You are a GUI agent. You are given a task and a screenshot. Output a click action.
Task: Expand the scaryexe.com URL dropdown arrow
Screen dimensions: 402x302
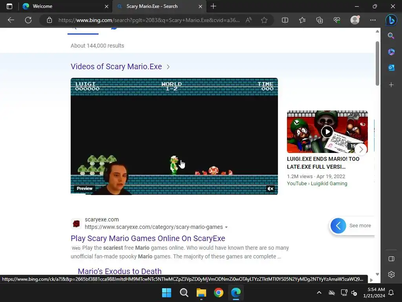point(226,227)
